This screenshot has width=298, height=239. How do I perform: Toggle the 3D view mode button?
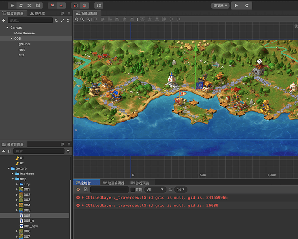click(98, 5)
